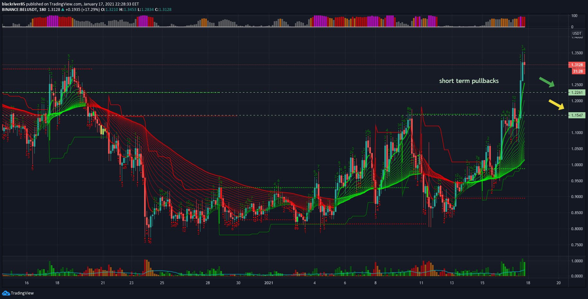Click the date label 8 on time axis

pos(375,283)
